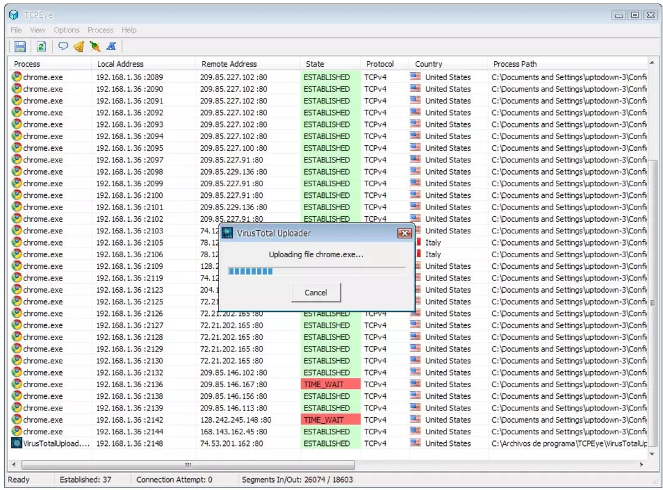The image size is (663, 490).
Task: Sort by the Country column header
Action: pos(448,64)
